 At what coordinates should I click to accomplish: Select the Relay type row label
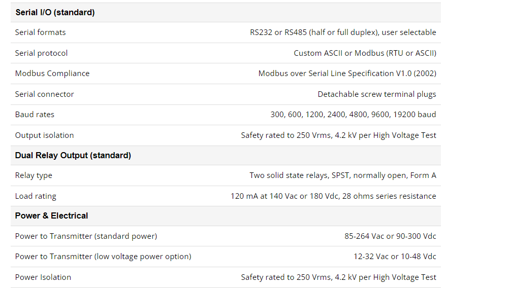point(34,175)
